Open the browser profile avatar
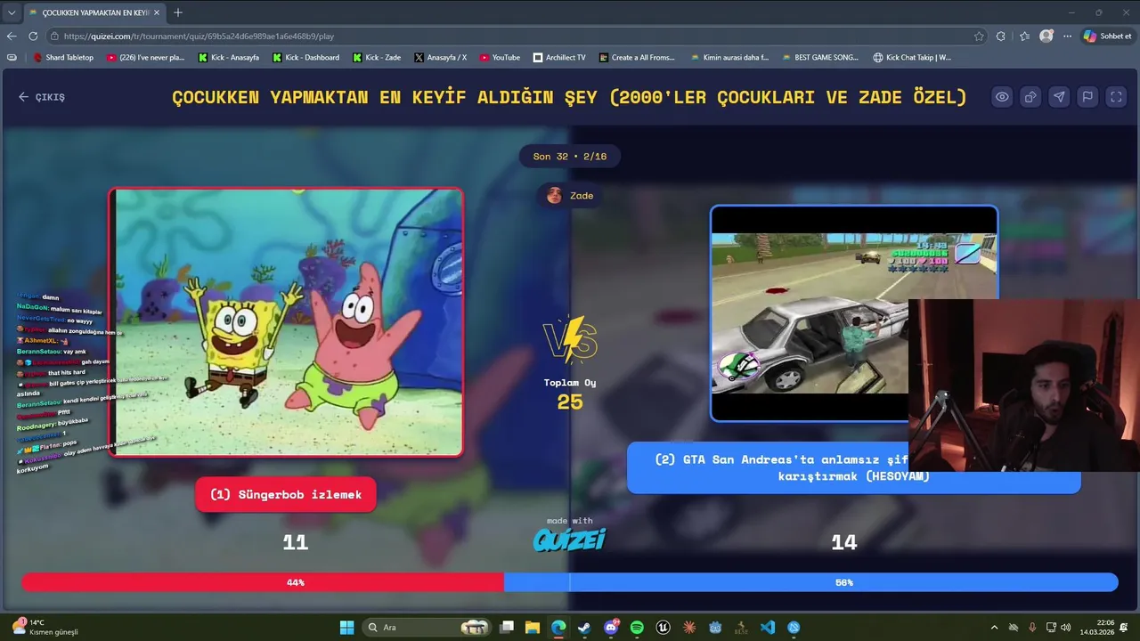This screenshot has height=641, width=1140. pyautogui.click(x=1046, y=37)
